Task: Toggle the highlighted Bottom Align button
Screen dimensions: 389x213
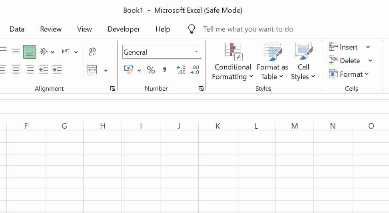Action: [x=30, y=52]
